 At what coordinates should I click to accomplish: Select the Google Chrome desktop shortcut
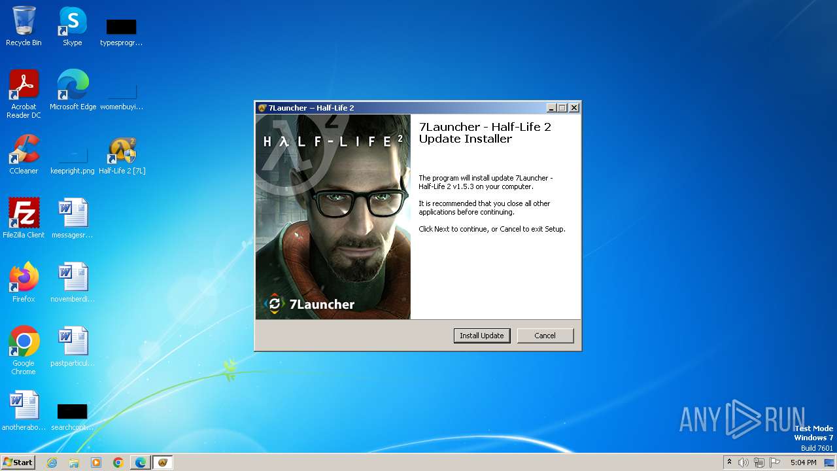point(24,351)
